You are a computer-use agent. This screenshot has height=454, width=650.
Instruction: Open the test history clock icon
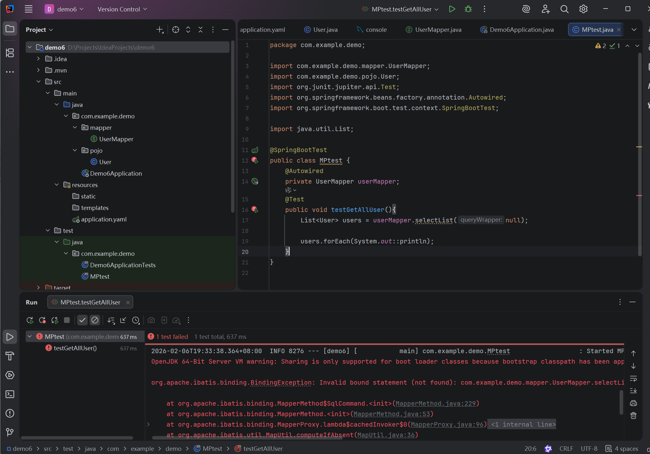(x=136, y=320)
